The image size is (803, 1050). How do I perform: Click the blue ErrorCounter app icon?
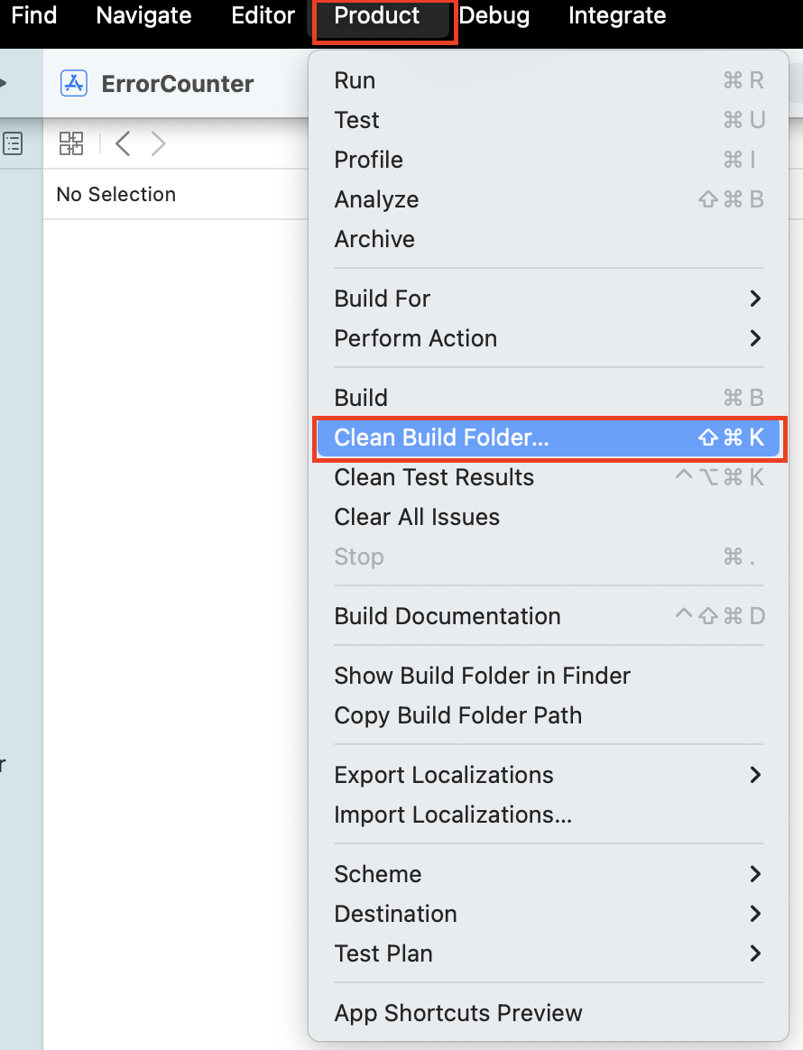click(73, 83)
